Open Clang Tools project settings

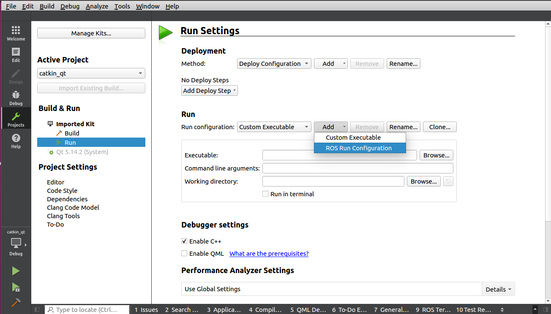[63, 216]
